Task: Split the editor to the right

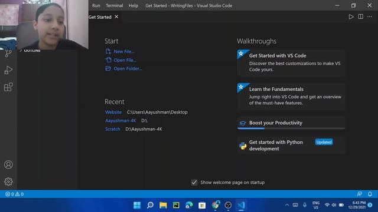Action: pyautogui.click(x=360, y=16)
